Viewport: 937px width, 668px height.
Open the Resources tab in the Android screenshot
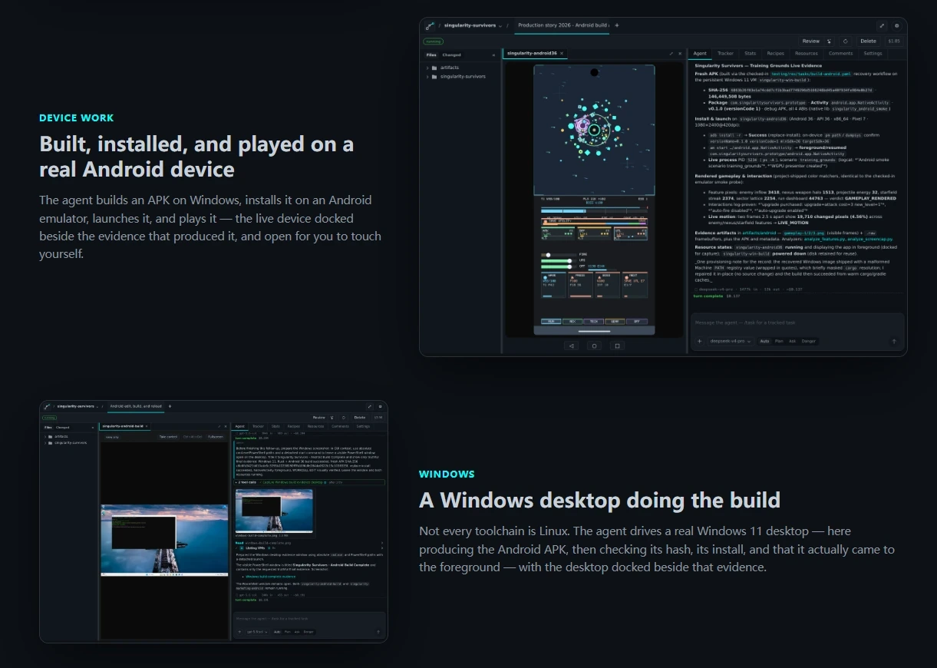tap(807, 54)
